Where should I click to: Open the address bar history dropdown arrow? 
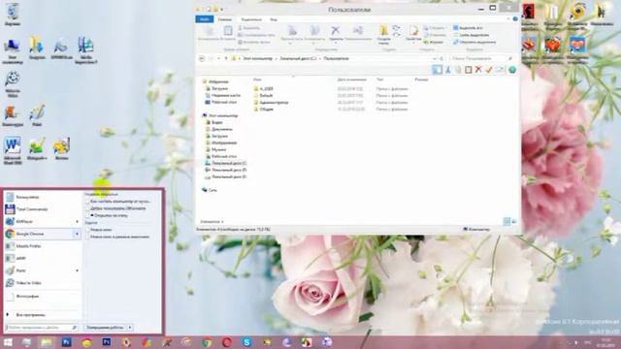435,58
